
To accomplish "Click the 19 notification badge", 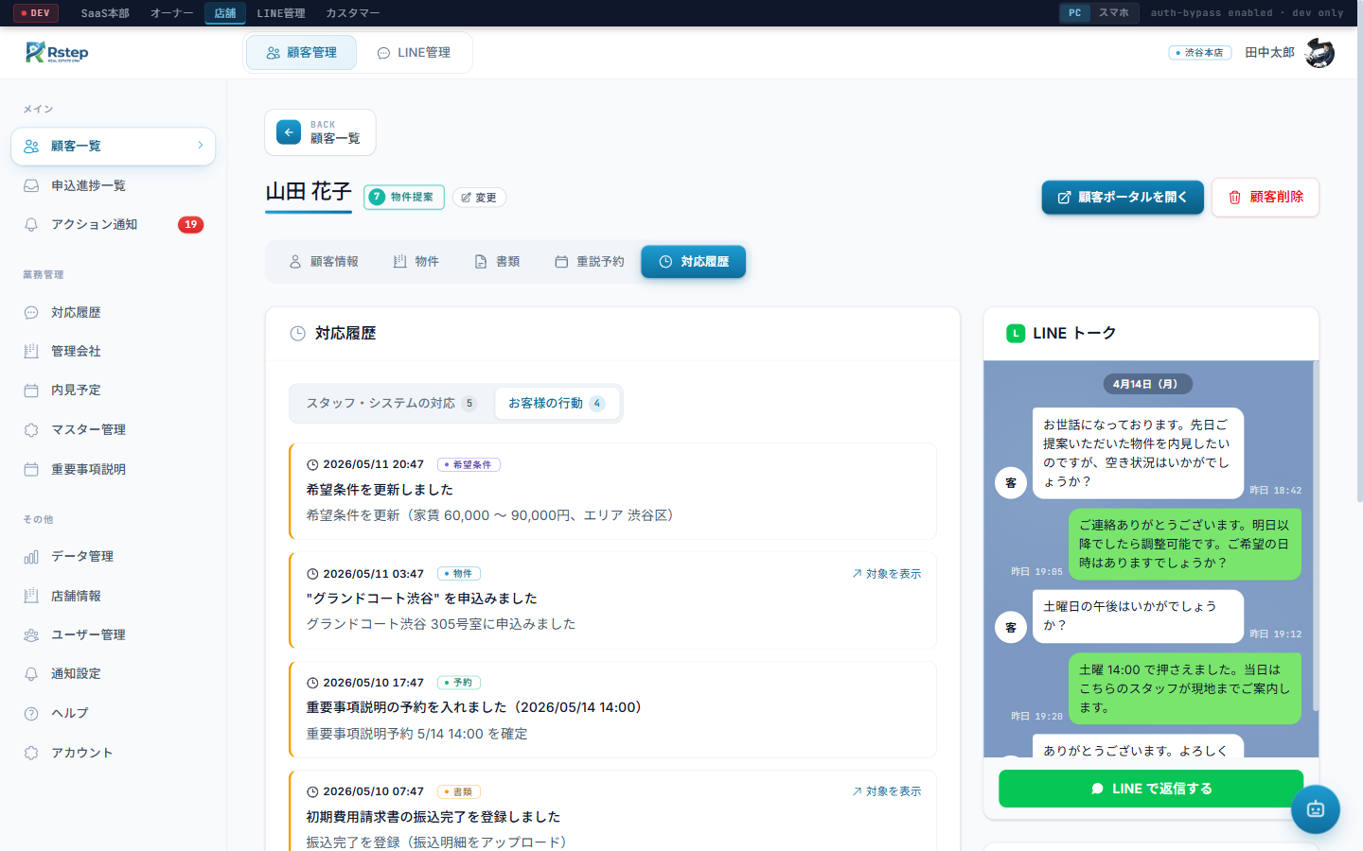I will coord(190,224).
